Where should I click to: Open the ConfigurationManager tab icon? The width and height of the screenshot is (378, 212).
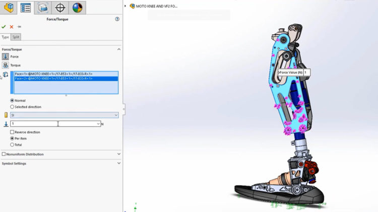(43, 8)
